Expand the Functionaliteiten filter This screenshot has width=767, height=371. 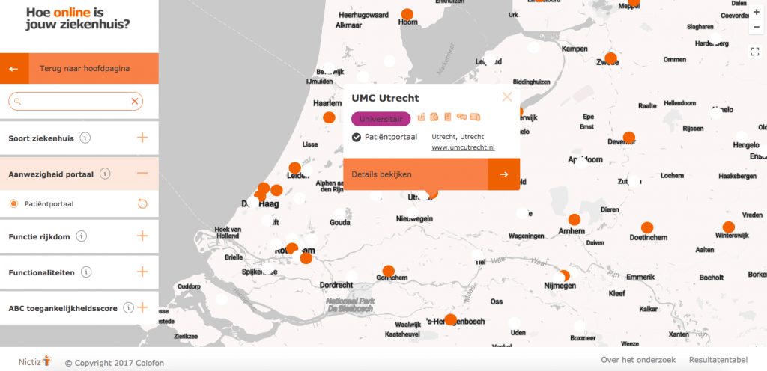(x=142, y=272)
